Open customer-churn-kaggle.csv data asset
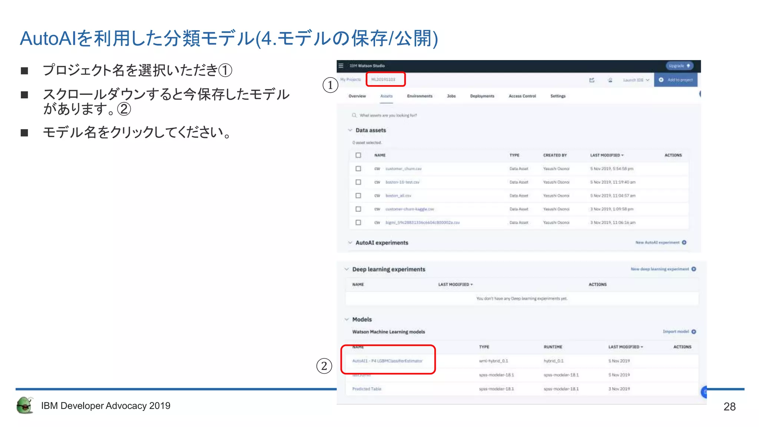The image size is (759, 427). tap(410, 209)
